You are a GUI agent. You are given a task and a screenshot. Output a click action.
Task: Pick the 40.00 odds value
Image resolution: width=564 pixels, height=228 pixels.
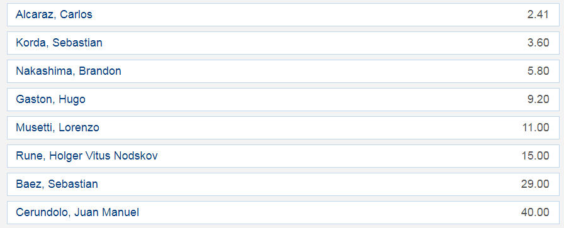[x=535, y=212]
